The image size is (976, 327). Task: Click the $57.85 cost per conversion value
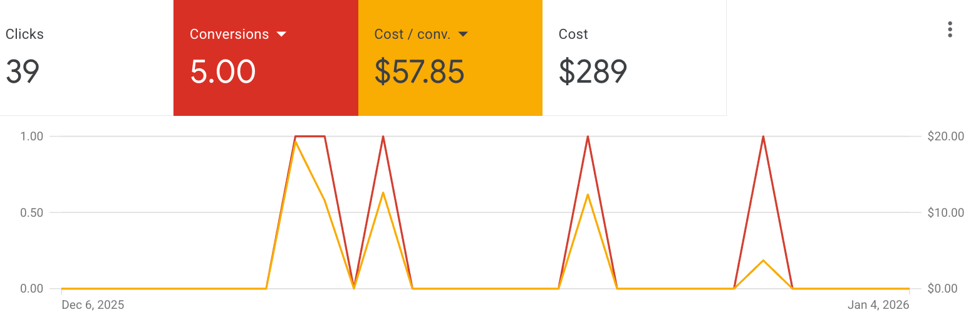(x=419, y=71)
